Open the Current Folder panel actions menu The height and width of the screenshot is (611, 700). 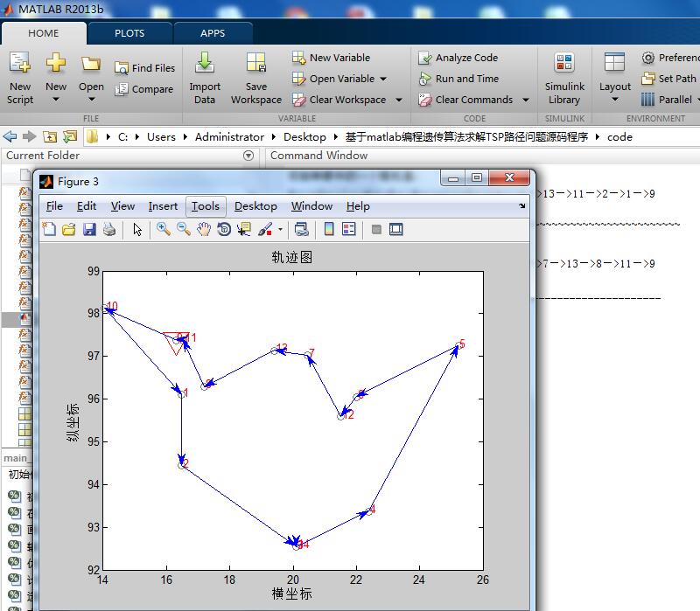(248, 156)
